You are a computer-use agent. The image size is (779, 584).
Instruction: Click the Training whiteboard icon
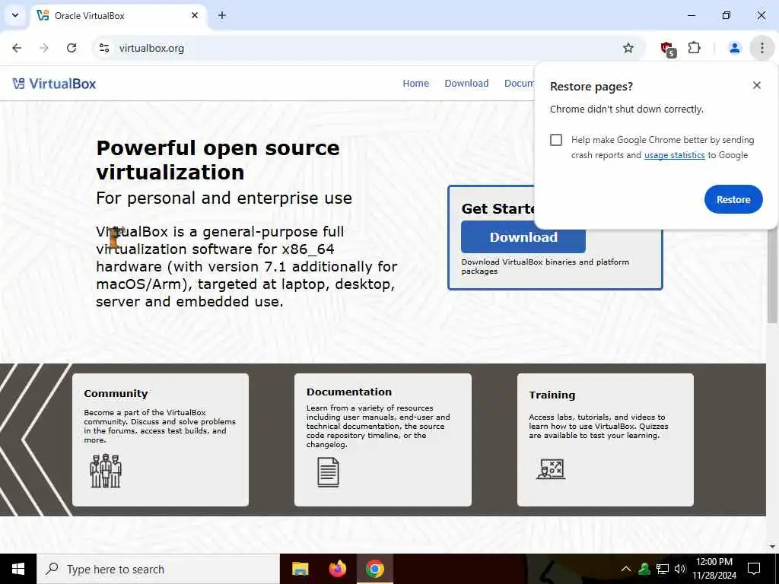coord(551,469)
